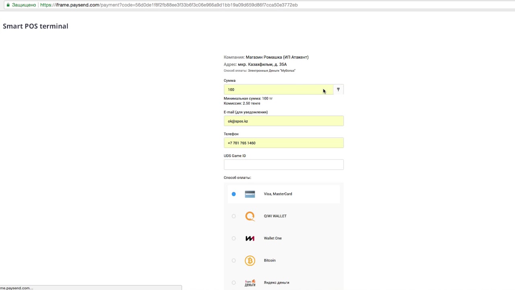515x290 pixels.
Task: Click the Яндекс деньги logo
Action: click(250, 283)
